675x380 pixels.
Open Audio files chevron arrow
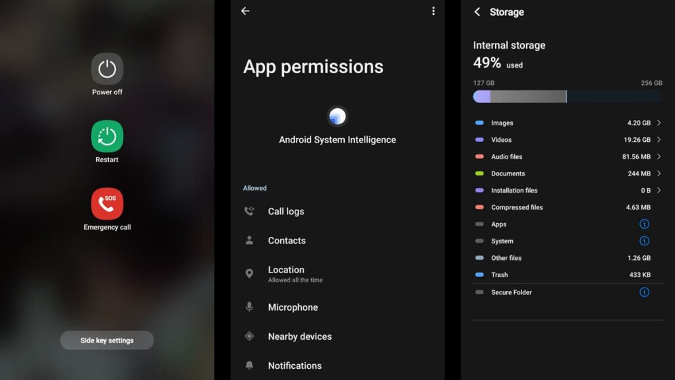tap(659, 157)
